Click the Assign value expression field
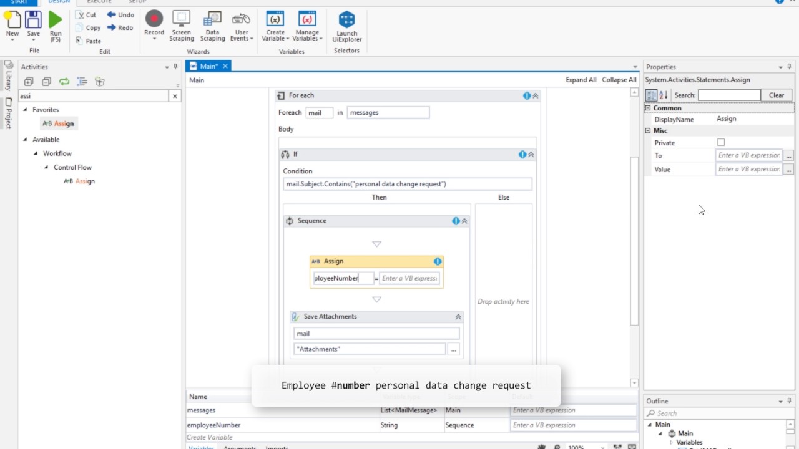The height and width of the screenshot is (449, 799). click(409, 278)
